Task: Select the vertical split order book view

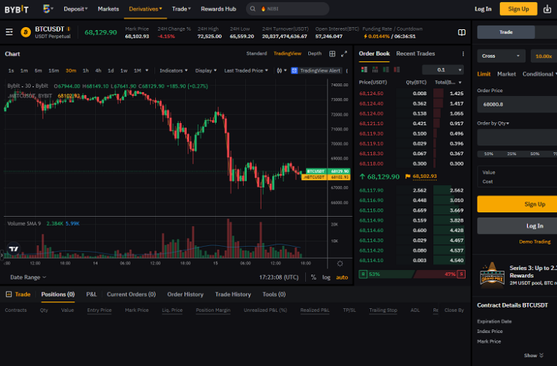Action: tap(375, 70)
